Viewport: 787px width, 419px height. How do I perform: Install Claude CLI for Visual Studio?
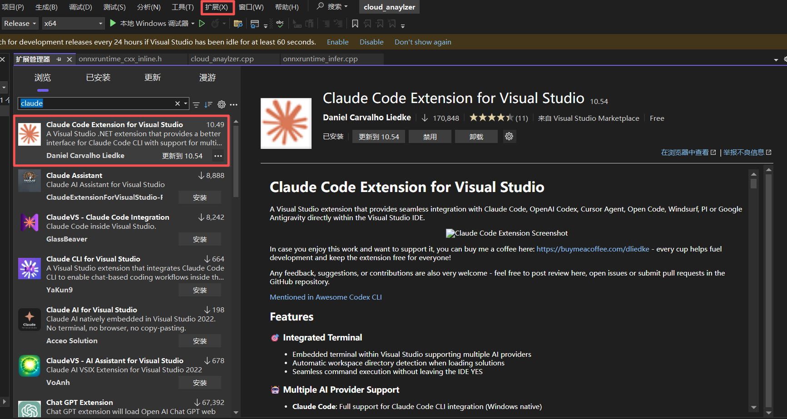200,290
